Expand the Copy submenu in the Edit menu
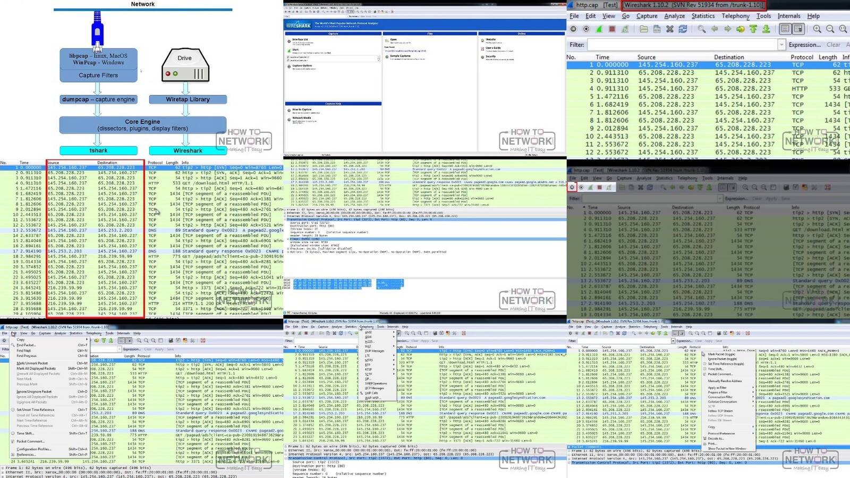Screen dimensions: 850x478 [21, 339]
